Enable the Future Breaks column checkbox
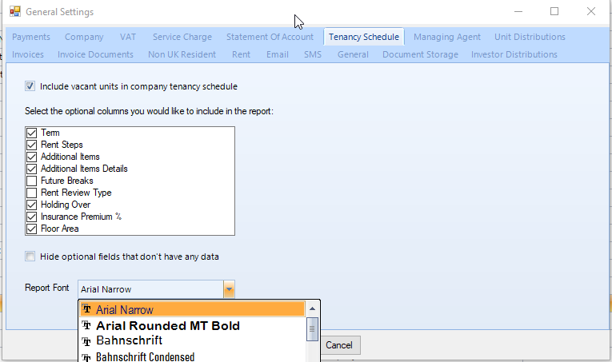This screenshot has width=612, height=362. (32, 181)
